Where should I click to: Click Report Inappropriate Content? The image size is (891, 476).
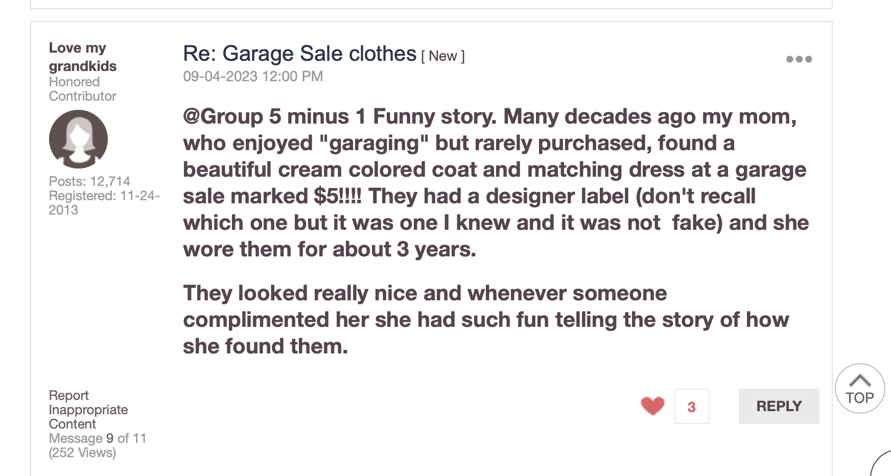tap(88, 410)
